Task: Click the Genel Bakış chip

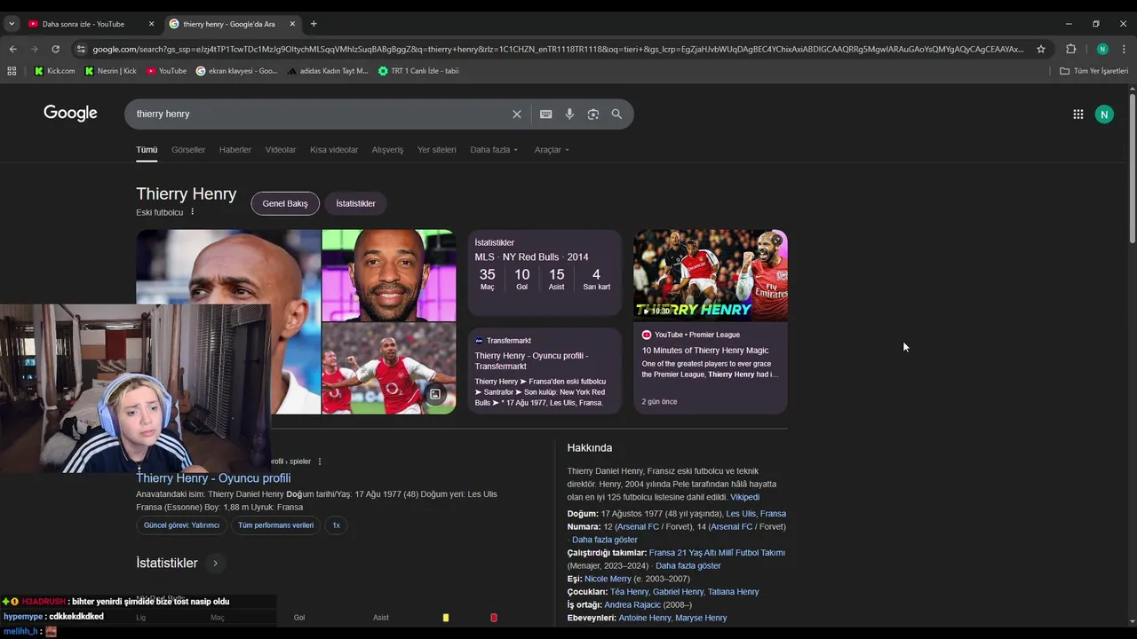Action: (x=285, y=203)
